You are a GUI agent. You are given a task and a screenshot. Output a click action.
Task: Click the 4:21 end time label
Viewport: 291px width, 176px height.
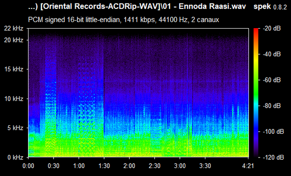point(248,166)
